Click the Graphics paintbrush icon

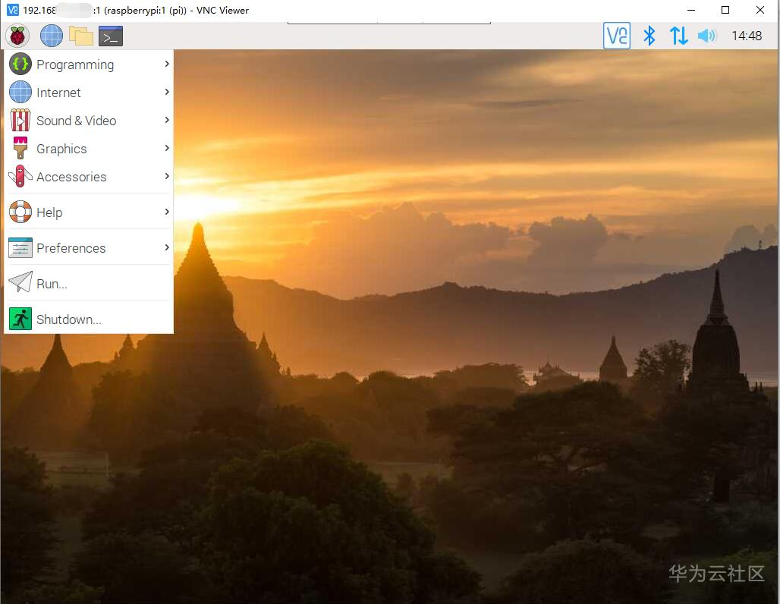coord(20,148)
